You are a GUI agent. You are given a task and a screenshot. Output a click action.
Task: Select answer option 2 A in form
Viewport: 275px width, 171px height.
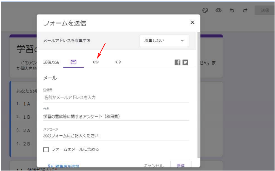(27, 131)
